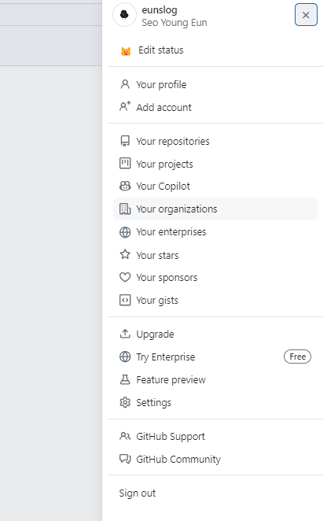Click the code square gists icon
Viewport: 327px width, 521px height.
125,300
